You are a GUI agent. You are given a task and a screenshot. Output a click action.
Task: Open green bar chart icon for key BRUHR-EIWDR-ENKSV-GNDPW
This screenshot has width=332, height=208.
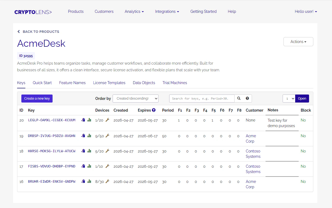click(x=89, y=181)
